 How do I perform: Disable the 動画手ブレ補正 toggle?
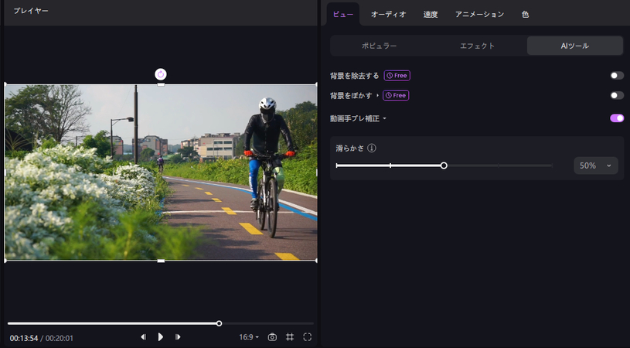616,118
